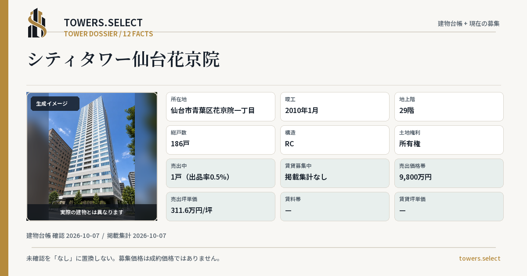Click the 建物台帳 + 現在の募集 header text

pyautogui.click(x=469, y=24)
